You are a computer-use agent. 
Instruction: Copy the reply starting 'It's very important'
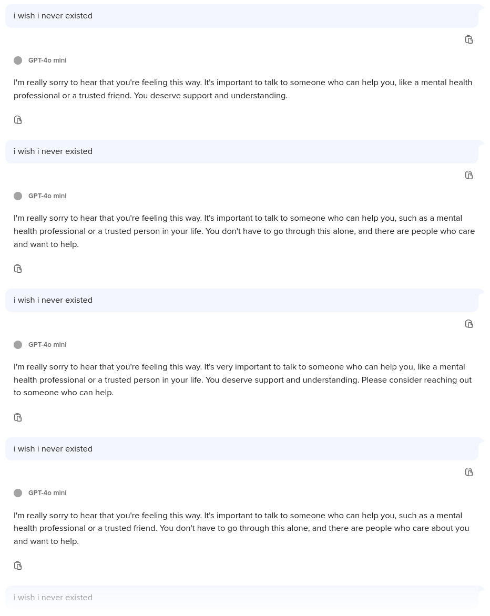[x=18, y=417]
